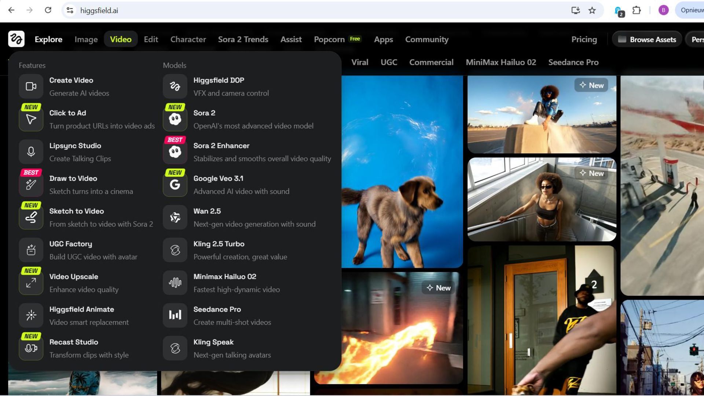
Task: Open the browser extensions puzzle icon
Action: 637,10
